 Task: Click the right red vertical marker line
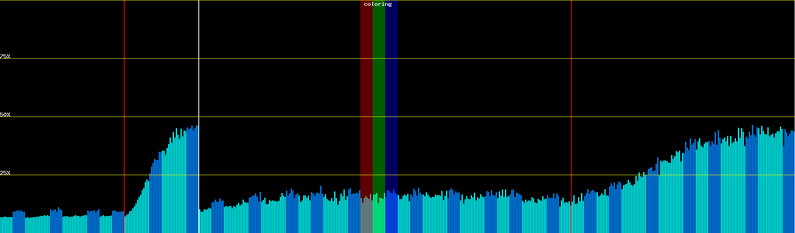571,97
